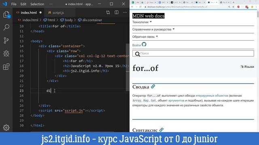Open the Технологии dropdown menu
Screen dimensions: 259x145
tap(142, 22)
